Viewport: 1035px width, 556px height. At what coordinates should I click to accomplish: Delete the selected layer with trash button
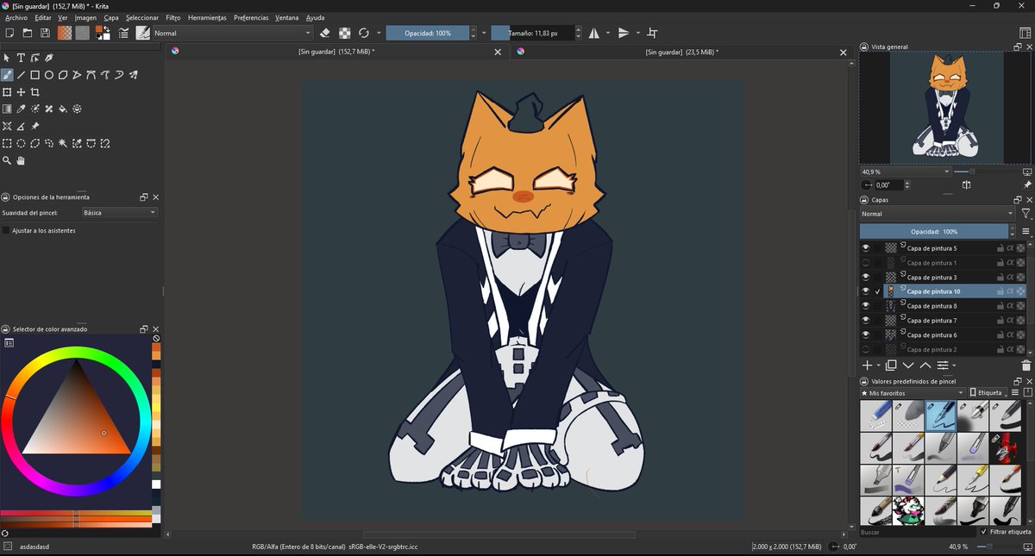[x=1026, y=365]
